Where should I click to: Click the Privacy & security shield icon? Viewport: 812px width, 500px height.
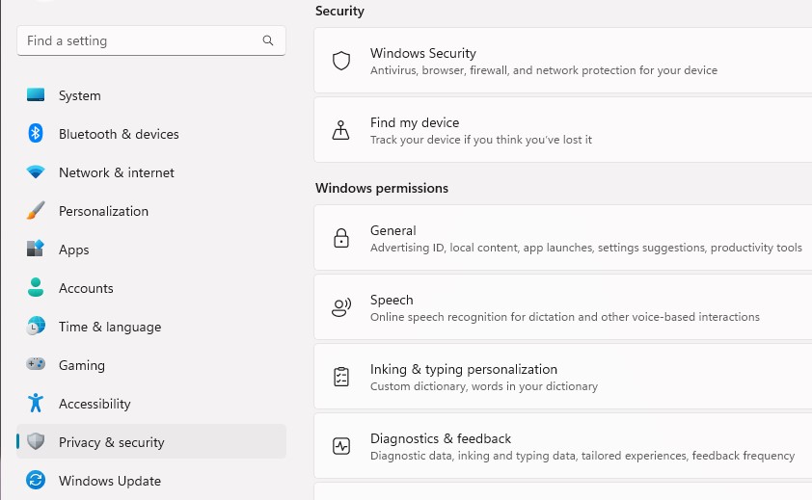click(x=36, y=441)
